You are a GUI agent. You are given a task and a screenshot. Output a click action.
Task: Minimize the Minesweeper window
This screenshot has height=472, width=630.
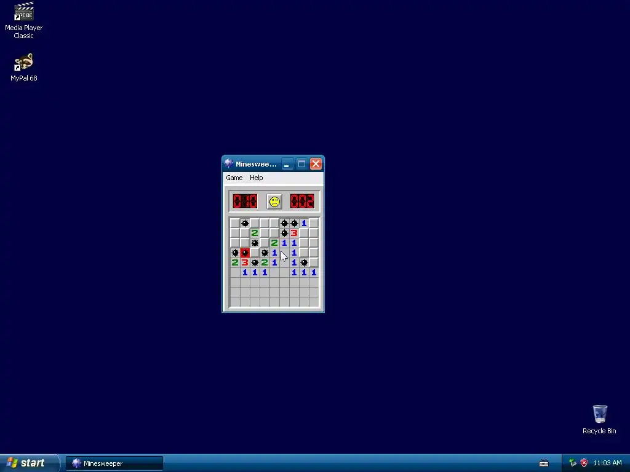pyautogui.click(x=287, y=163)
